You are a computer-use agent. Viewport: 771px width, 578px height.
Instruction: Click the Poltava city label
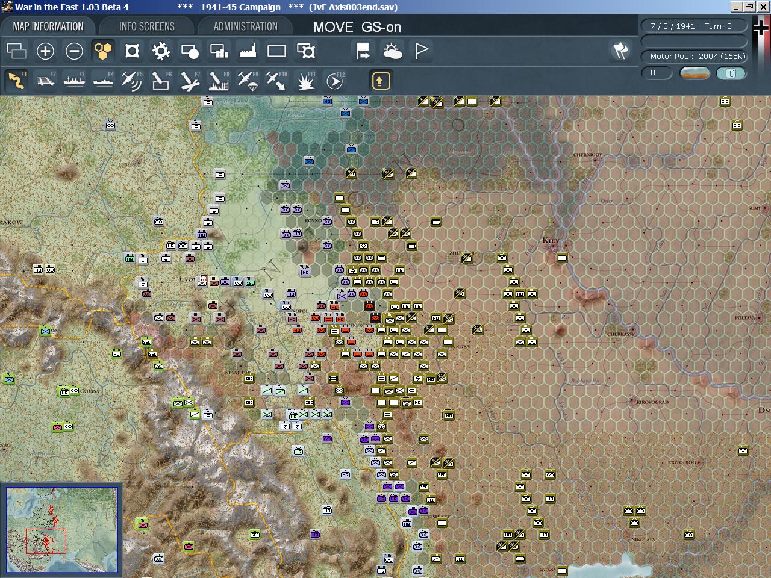[x=744, y=318]
